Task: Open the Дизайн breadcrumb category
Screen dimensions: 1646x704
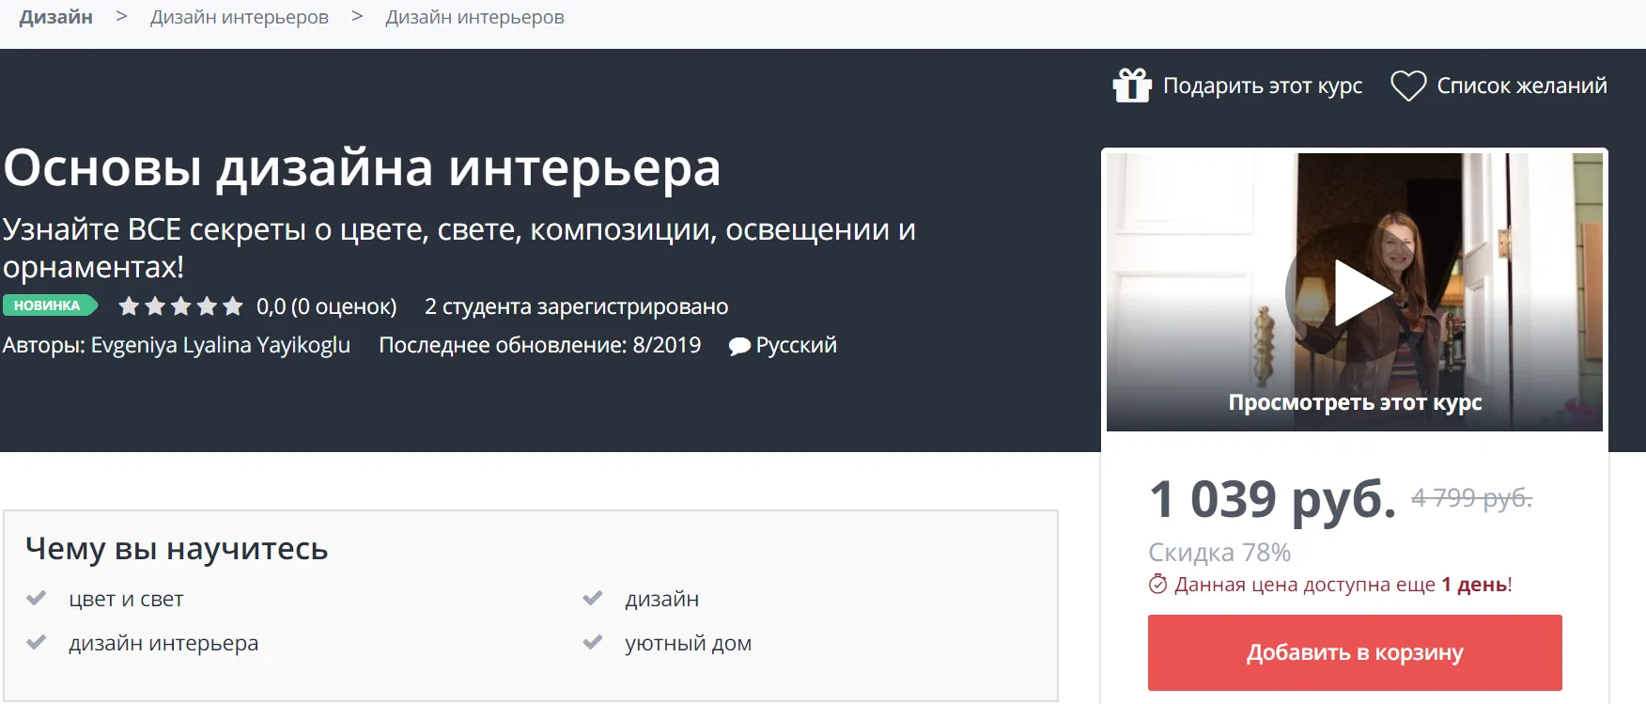Action: click(56, 17)
